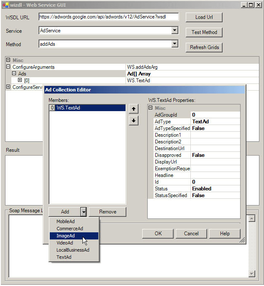Click the Refresh Grids button

pos(204,47)
